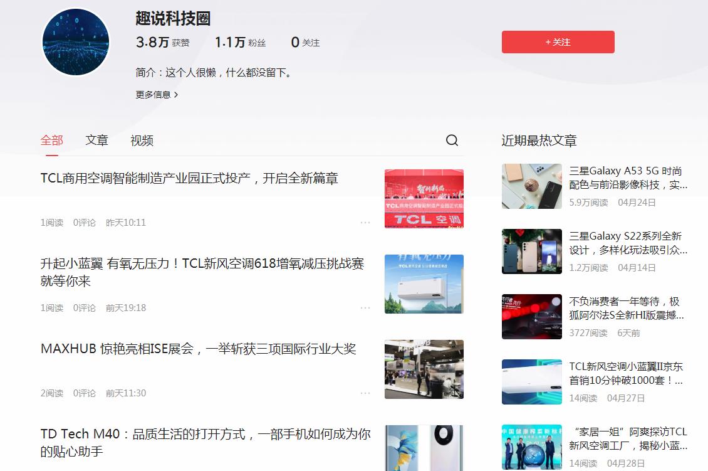Expand 更多信息 profile details
The image size is (708, 471).
point(157,95)
